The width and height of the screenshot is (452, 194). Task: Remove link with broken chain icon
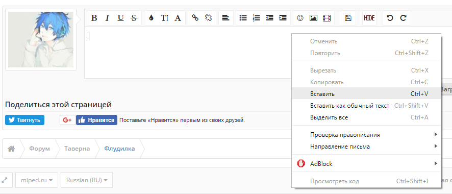(x=209, y=18)
